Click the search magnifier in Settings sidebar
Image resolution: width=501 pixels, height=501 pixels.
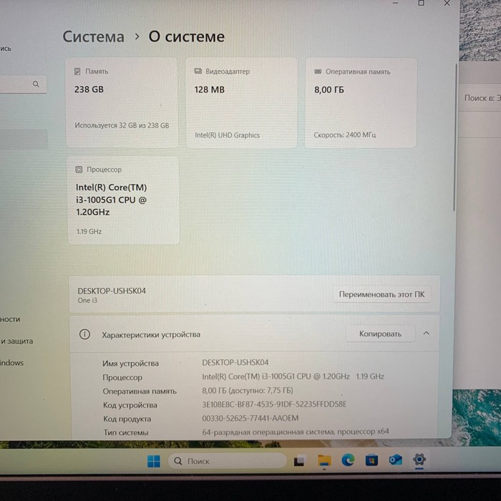(x=36, y=84)
